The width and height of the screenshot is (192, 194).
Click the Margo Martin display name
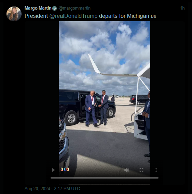(38, 8)
